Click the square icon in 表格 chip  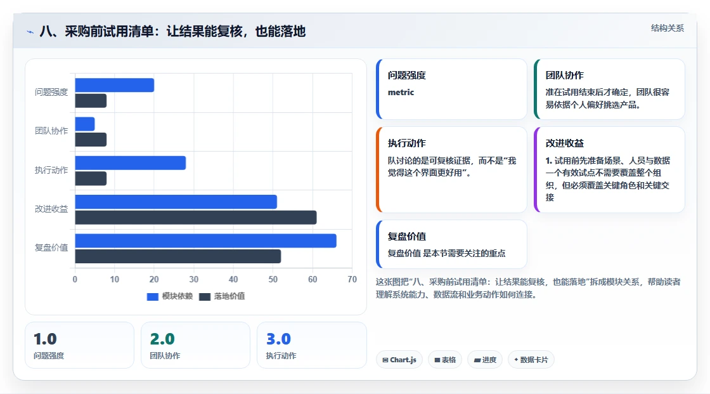click(x=437, y=360)
